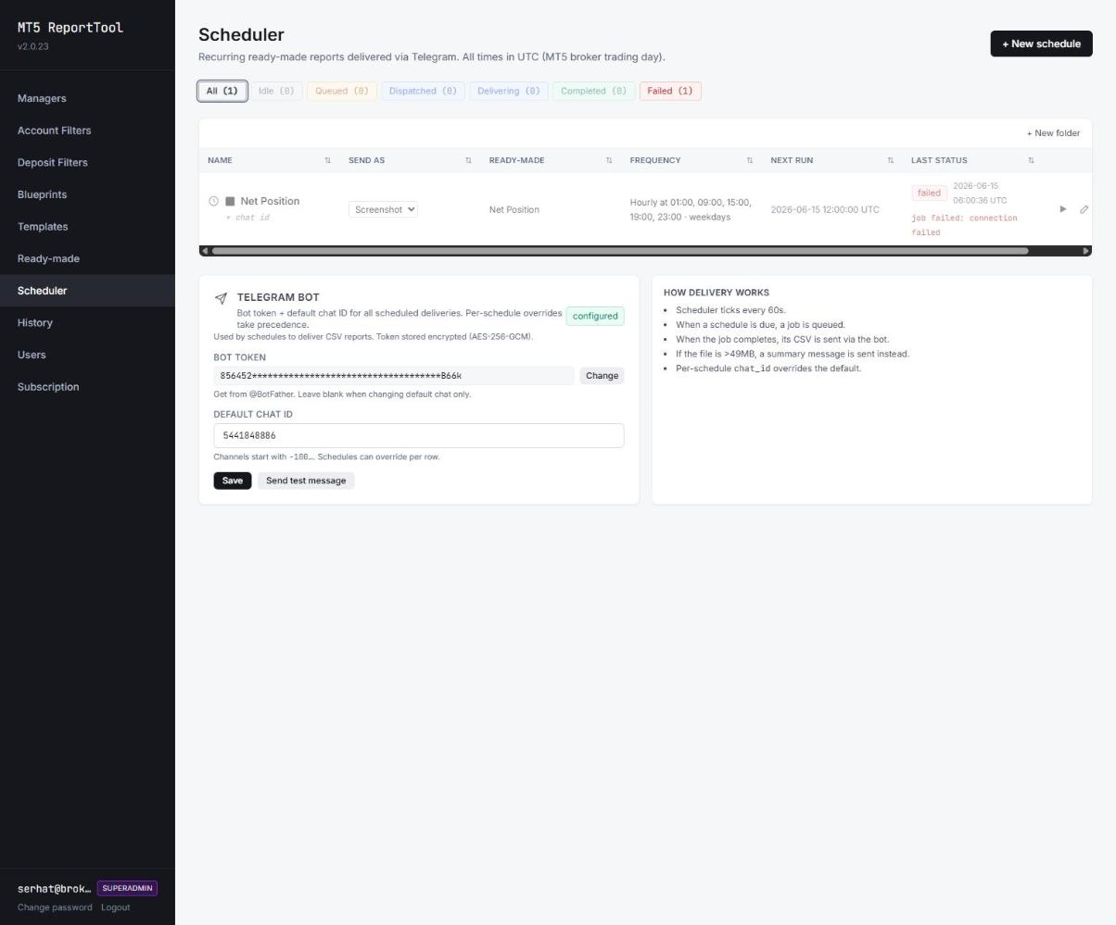The image size is (1116, 925).
Task: Show All (1) schedules filter
Action: (222, 91)
